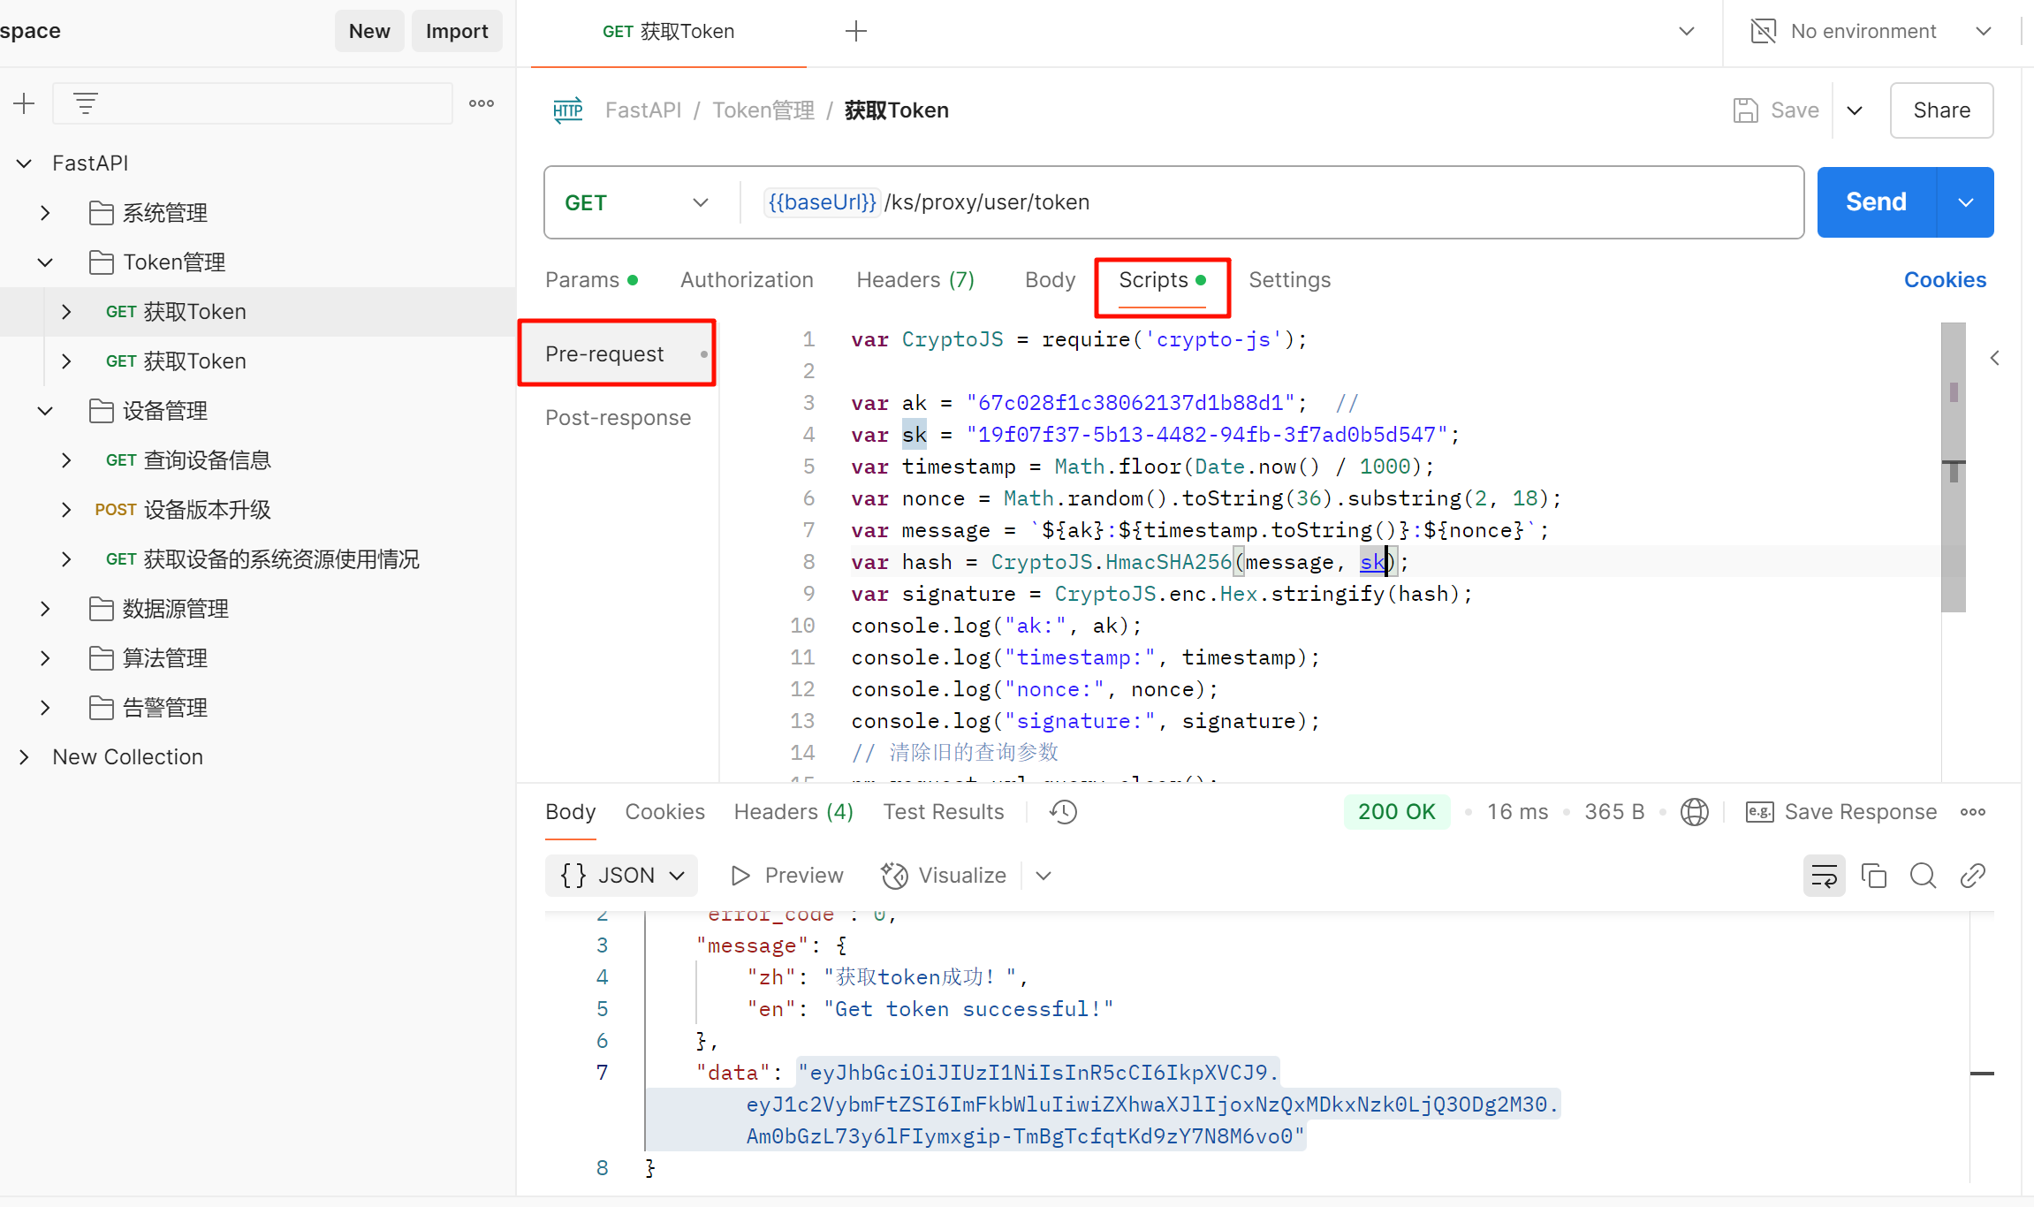Click the link icon in response toolbar
Screen dimensions: 2034x1207
pos(1972,876)
